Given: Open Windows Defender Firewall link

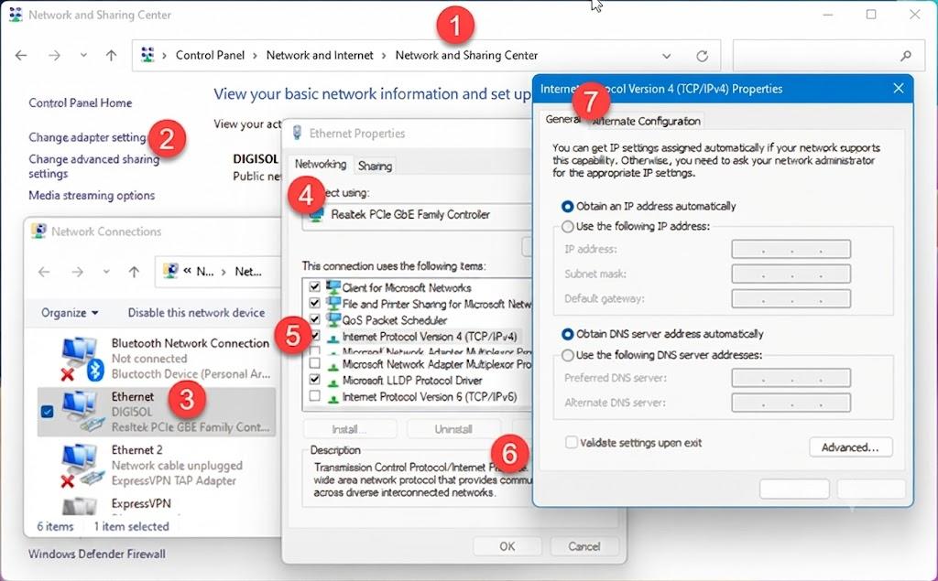Looking at the screenshot, I should pos(97,554).
